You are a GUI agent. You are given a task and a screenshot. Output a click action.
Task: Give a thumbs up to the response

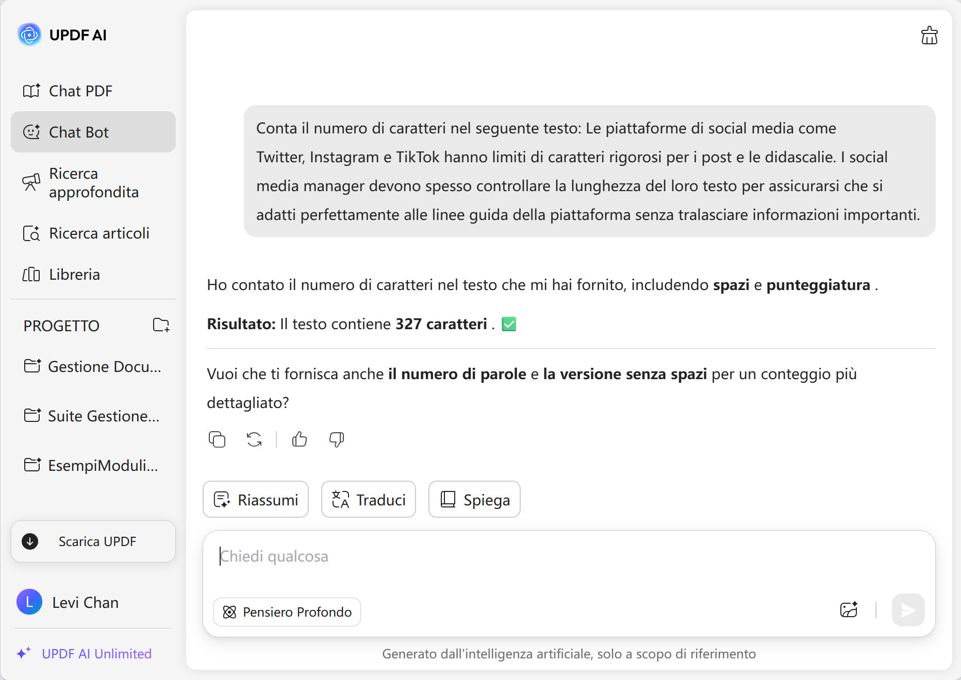tap(299, 439)
